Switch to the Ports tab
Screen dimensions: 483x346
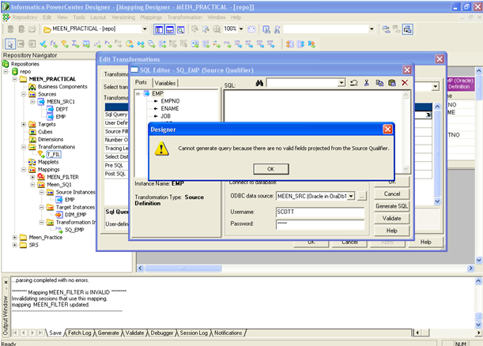(141, 82)
